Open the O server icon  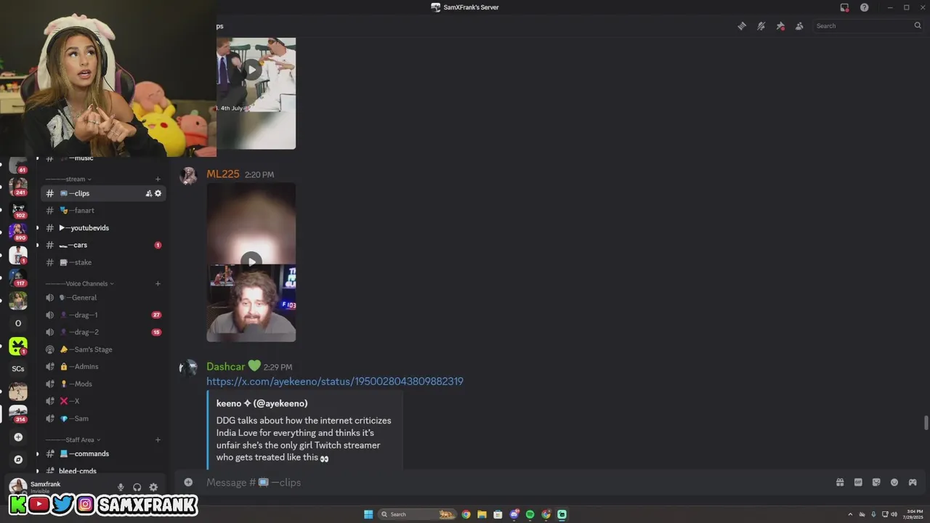pyautogui.click(x=18, y=323)
